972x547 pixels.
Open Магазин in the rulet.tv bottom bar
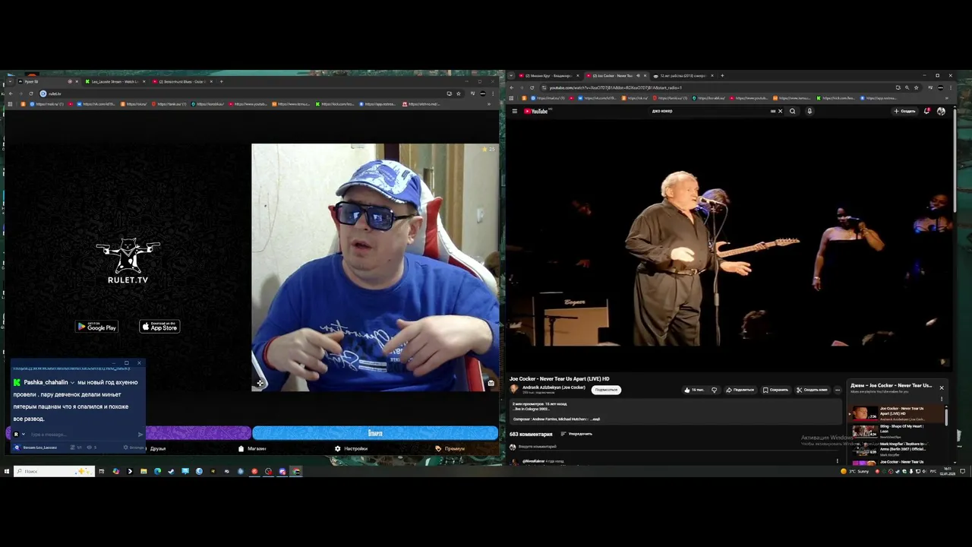252,448
